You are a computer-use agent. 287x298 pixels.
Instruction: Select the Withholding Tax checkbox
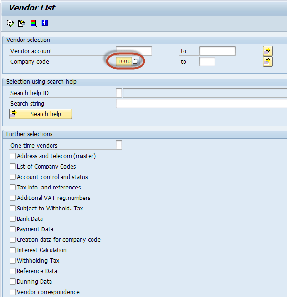pyautogui.click(x=13, y=261)
